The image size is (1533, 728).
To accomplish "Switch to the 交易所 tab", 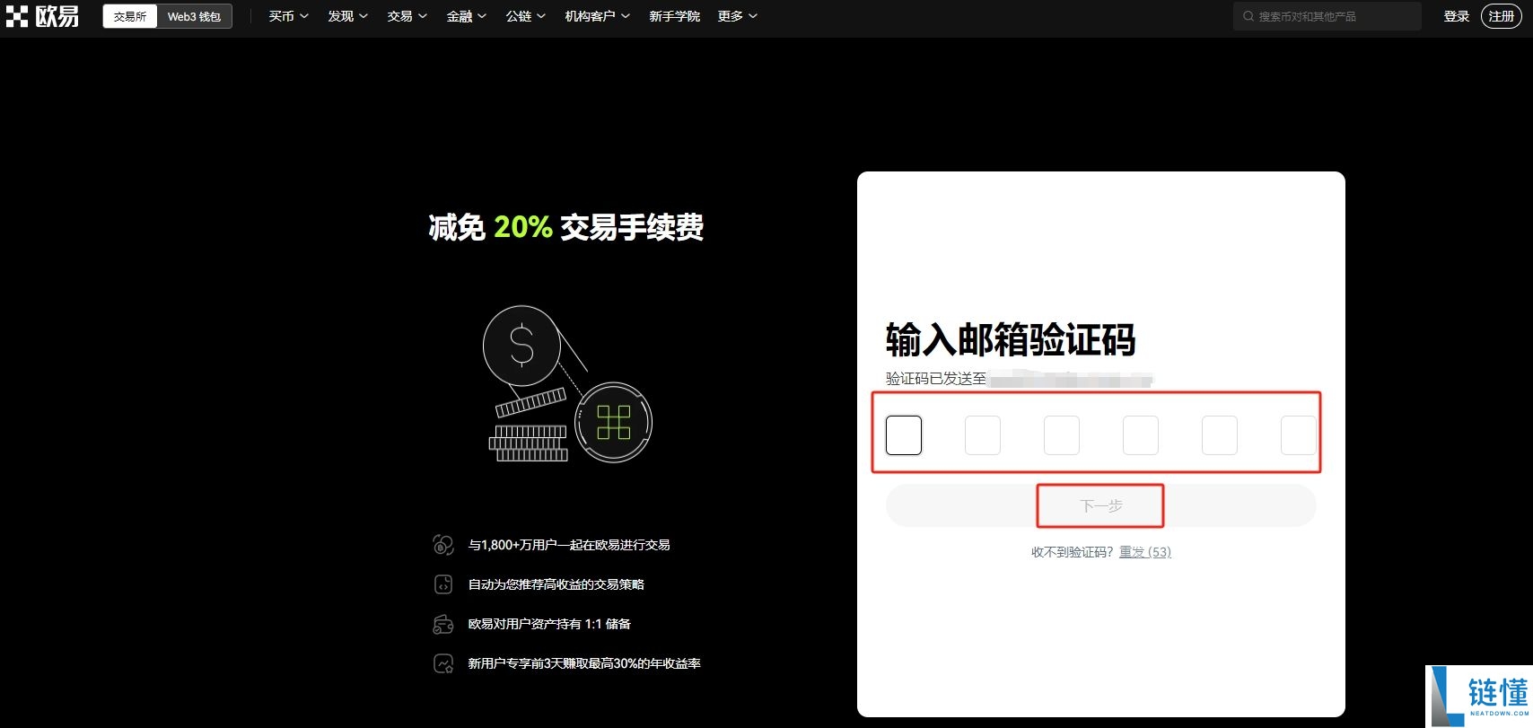I will [130, 16].
